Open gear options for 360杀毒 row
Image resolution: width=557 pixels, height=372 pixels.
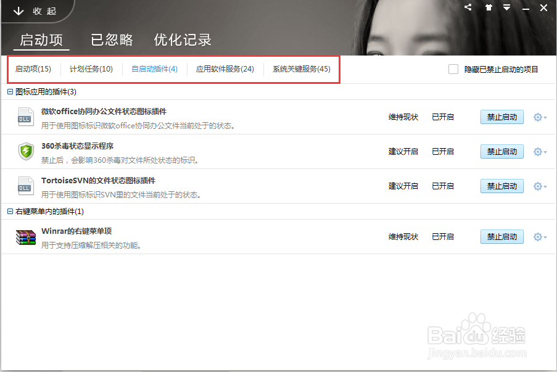tap(540, 152)
